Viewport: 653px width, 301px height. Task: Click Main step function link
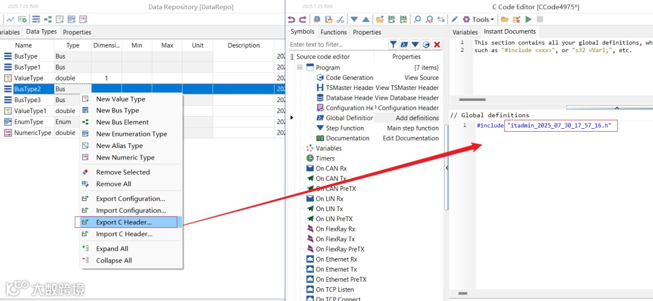[x=413, y=128]
